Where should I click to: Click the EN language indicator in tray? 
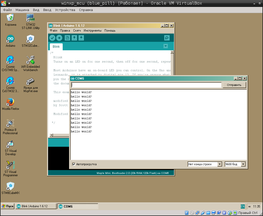click(x=243, y=207)
